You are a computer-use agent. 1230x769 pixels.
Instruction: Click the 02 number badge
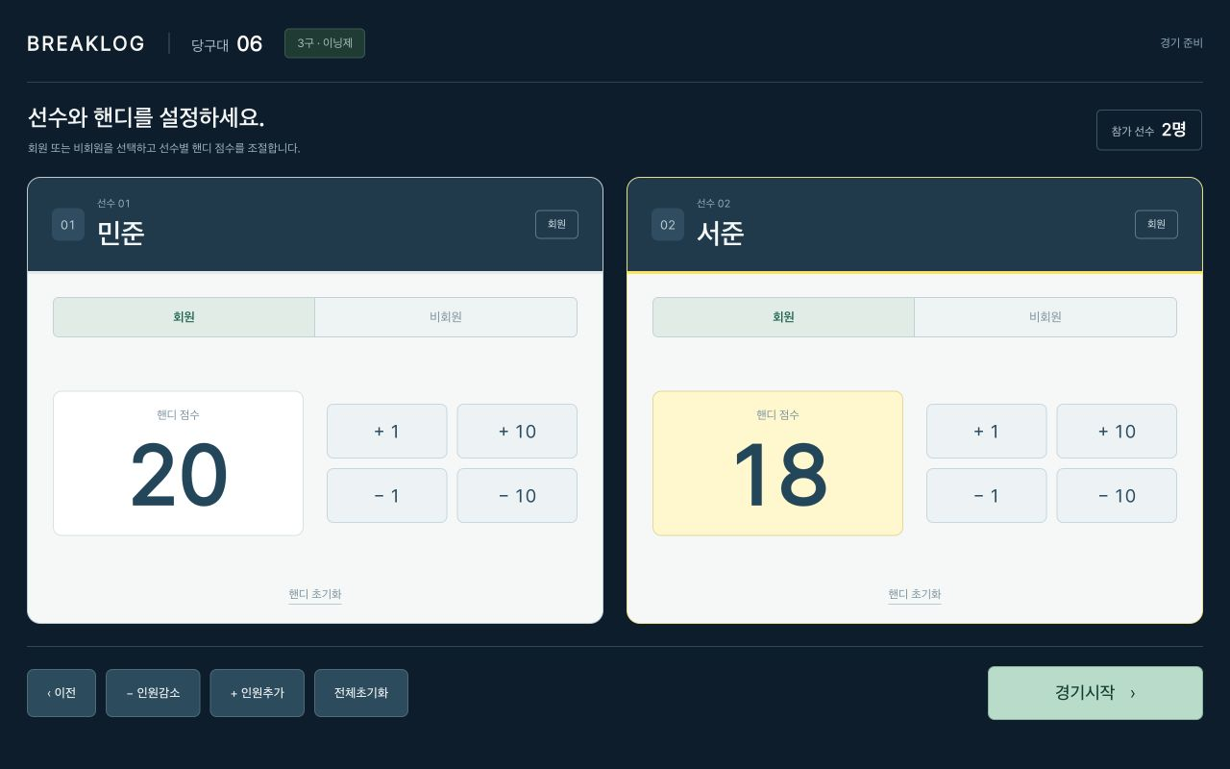point(668,225)
